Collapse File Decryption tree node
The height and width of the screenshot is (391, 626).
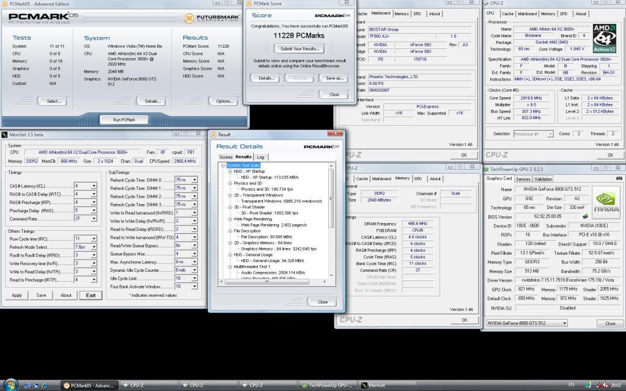tap(230, 231)
